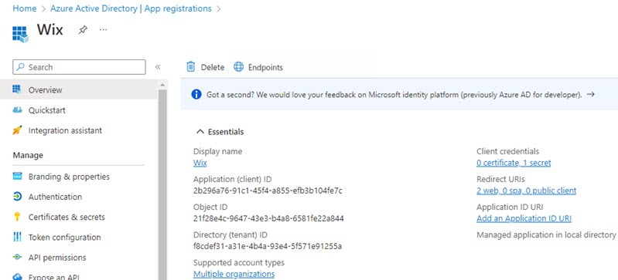Screen dimensions: 618x280
Task: Click the Certificates & secrets key icon
Action: pos(17,217)
